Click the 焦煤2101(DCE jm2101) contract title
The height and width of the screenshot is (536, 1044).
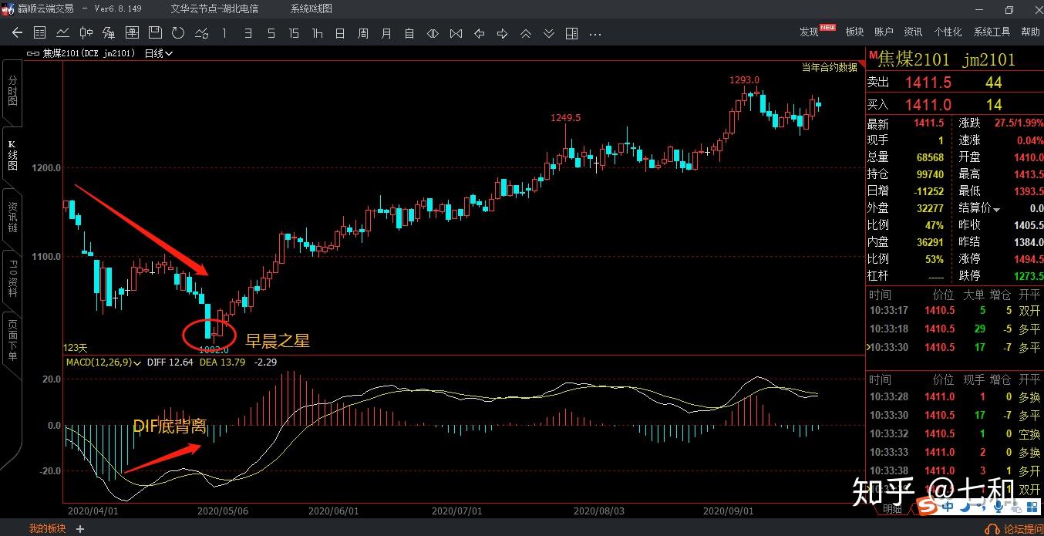click(x=90, y=53)
